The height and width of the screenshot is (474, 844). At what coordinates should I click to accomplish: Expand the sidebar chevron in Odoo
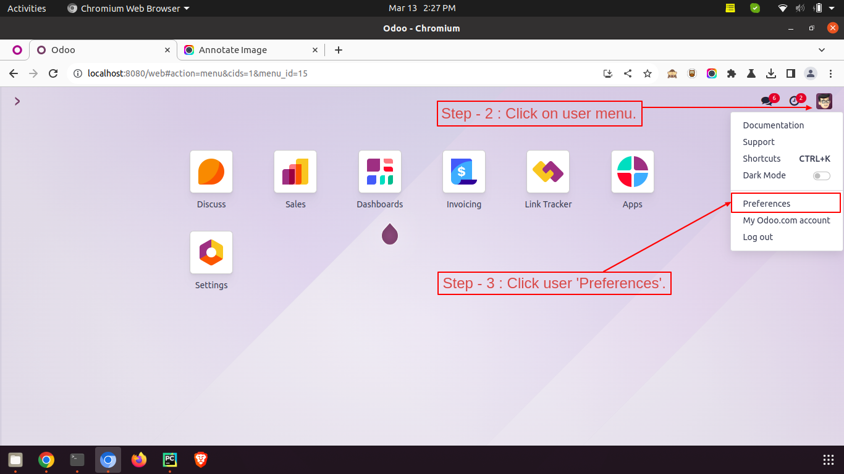17,101
